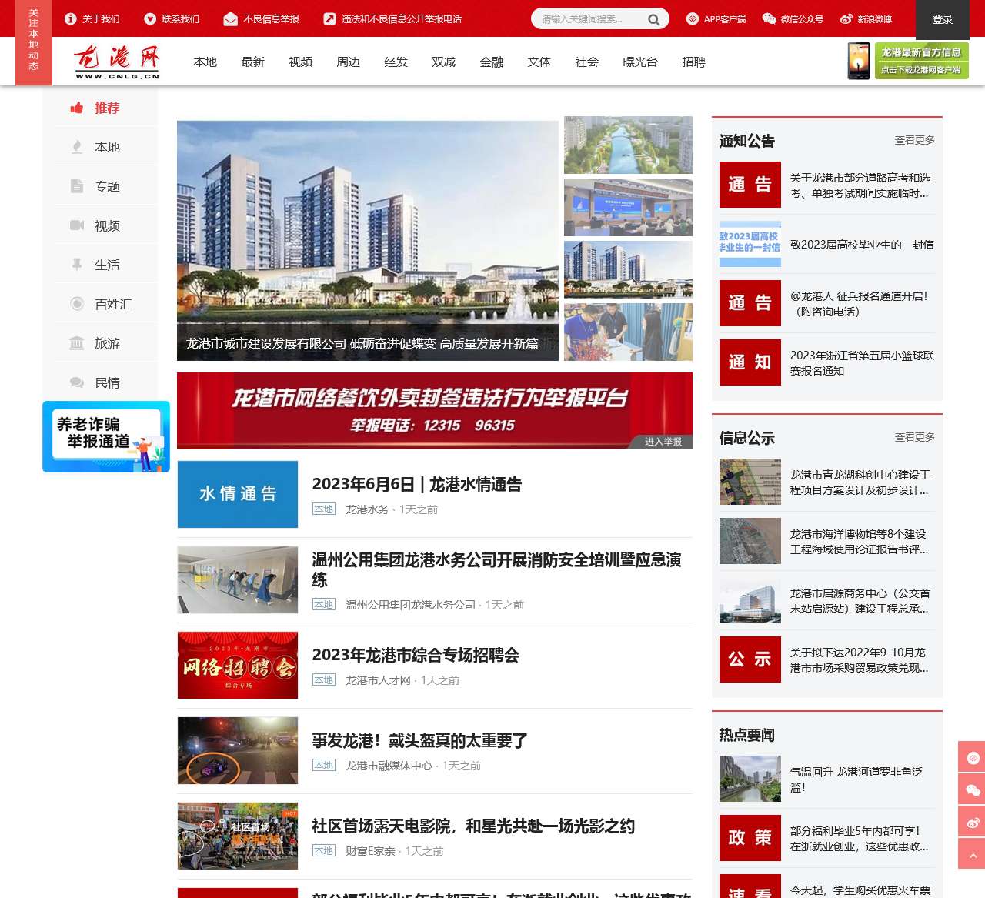This screenshot has width=985, height=898.
Task: Click the 养老诈骗举报通道 banner
Action: (106, 436)
